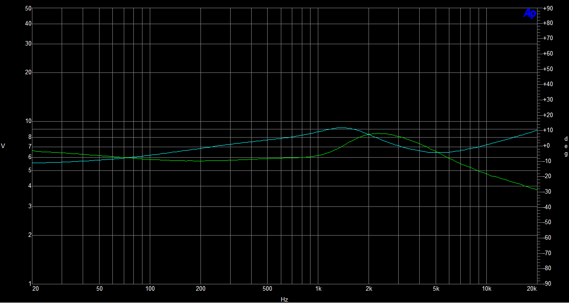Click the -50 value on phase axis
Image resolution: width=569 pixels, height=303 pixels.
546,222
